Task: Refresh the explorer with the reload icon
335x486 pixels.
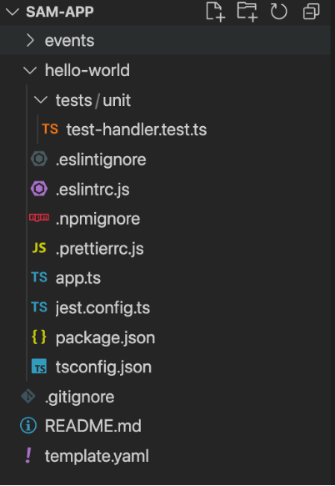Action: click(278, 12)
